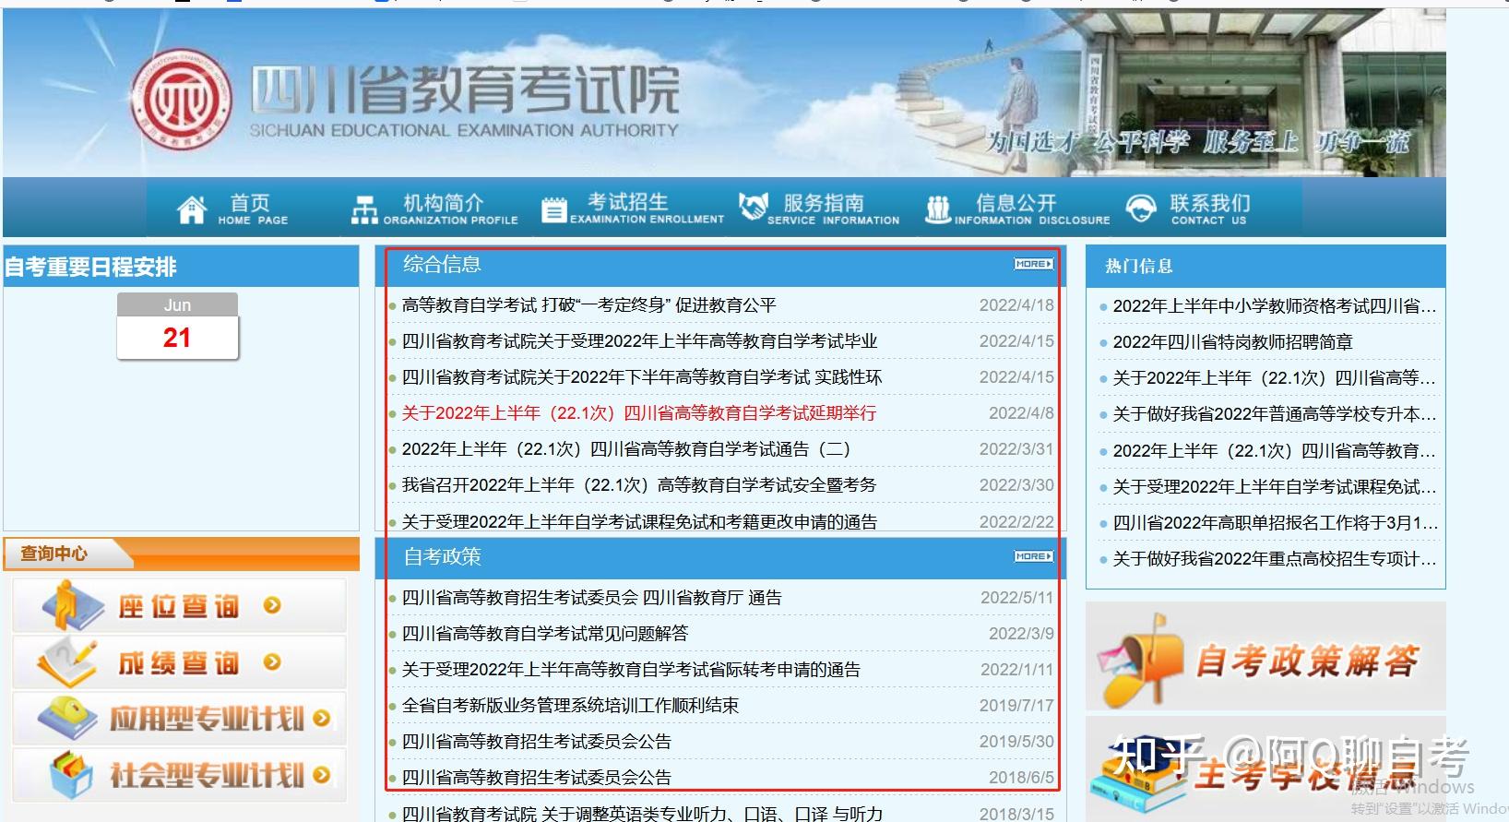The height and width of the screenshot is (822, 1509).
Task: Open 省际转考申请的通告 link
Action: pos(631,670)
